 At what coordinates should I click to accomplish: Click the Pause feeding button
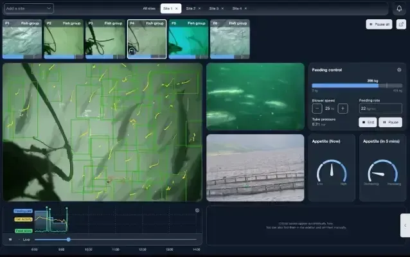pyautogui.click(x=390, y=122)
